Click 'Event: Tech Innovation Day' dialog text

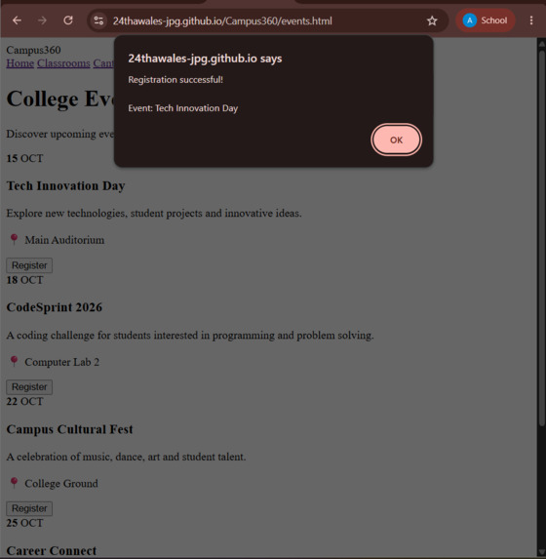click(x=183, y=108)
